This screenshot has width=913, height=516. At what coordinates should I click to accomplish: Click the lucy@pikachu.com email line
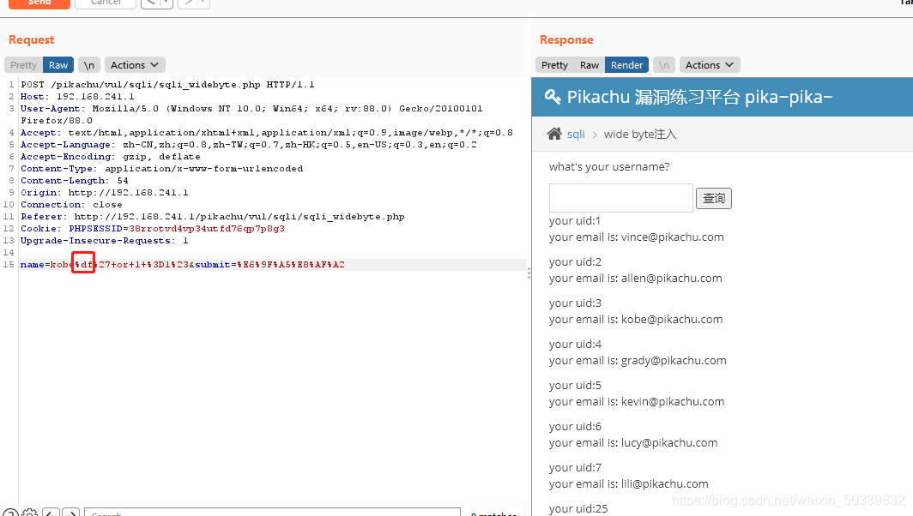633,442
